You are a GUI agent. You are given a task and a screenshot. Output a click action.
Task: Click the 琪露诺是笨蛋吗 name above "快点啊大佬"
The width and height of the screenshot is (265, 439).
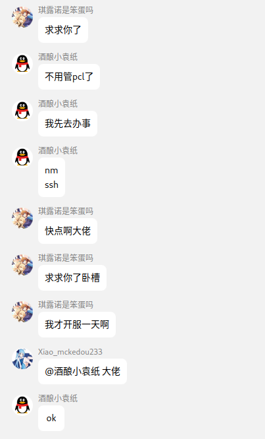click(x=66, y=211)
